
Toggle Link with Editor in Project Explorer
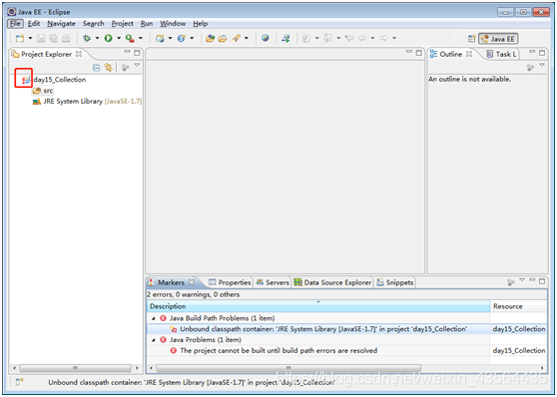pyautogui.click(x=109, y=68)
